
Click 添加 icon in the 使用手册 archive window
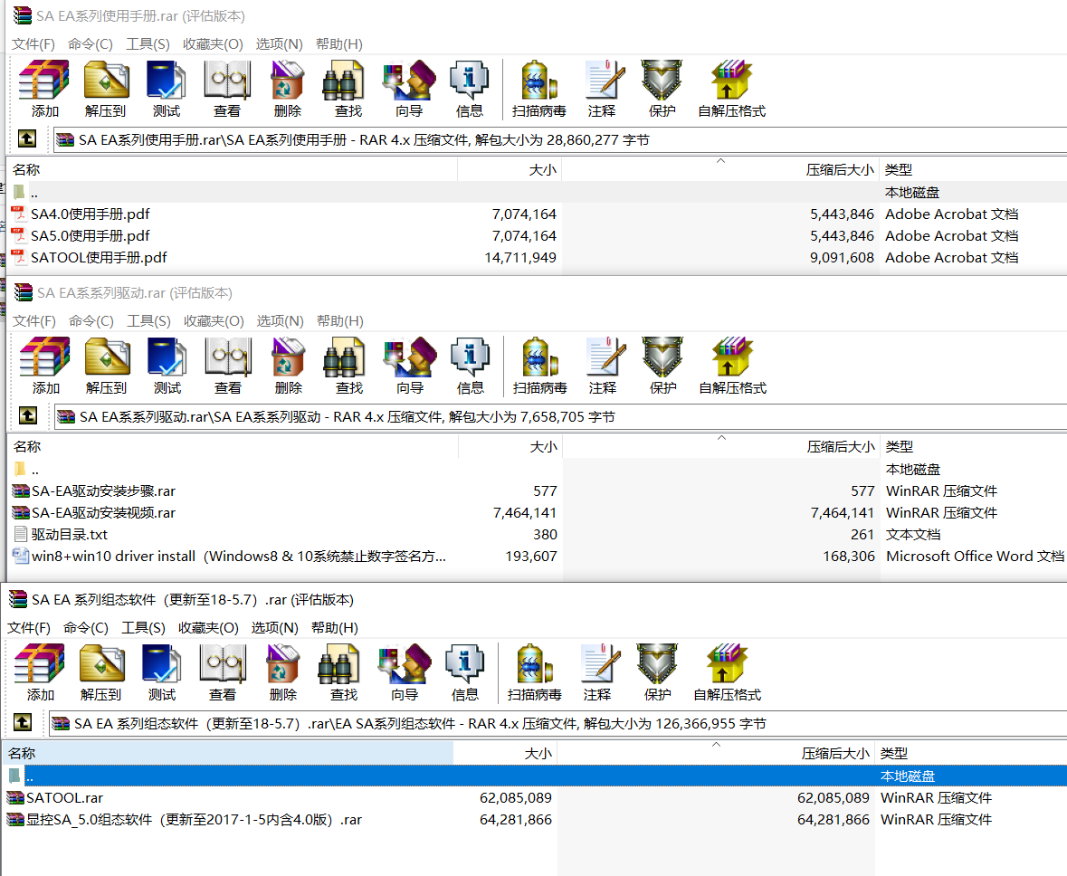[44, 89]
